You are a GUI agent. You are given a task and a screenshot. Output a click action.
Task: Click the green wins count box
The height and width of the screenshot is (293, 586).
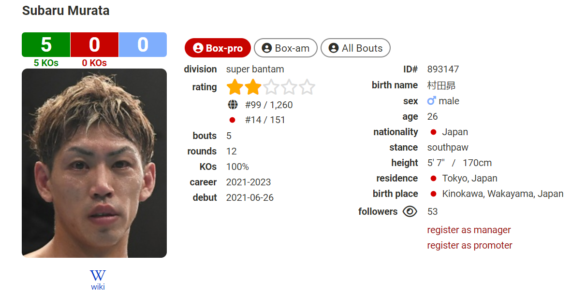(46, 45)
